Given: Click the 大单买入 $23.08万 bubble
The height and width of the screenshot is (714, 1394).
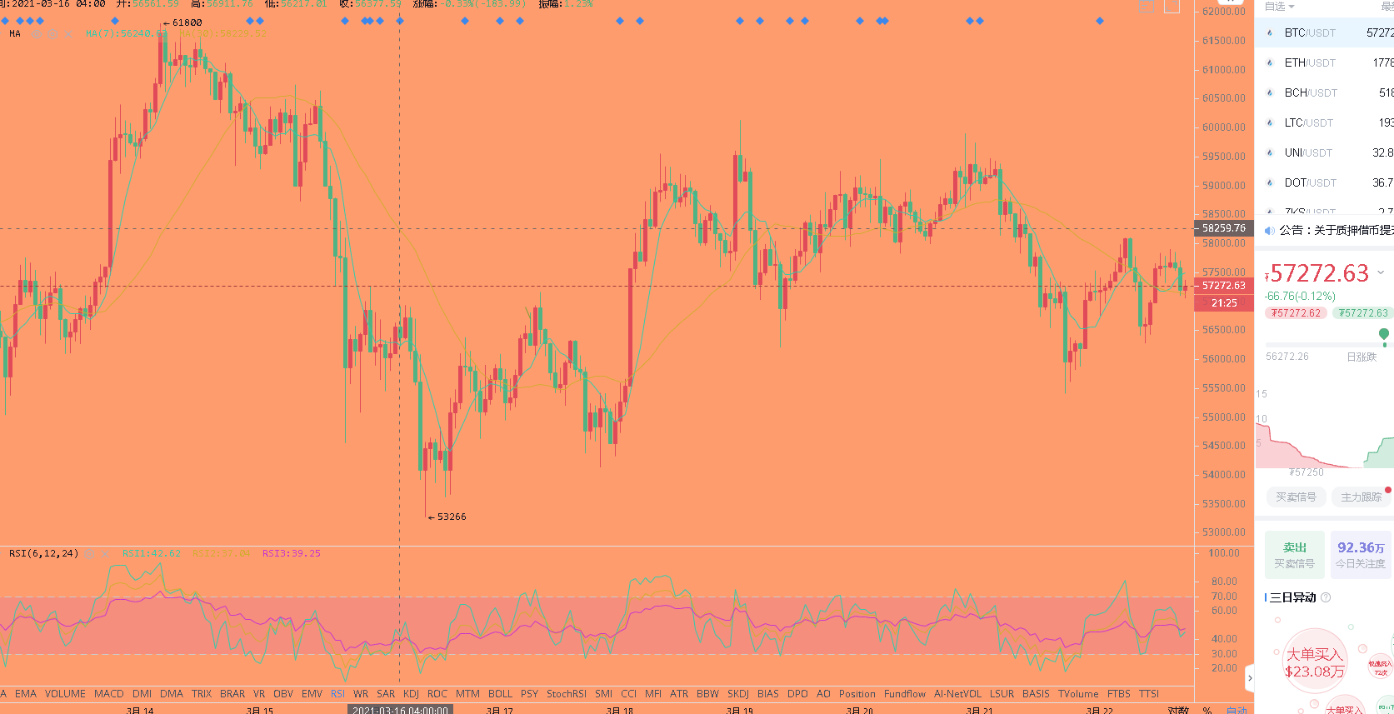Looking at the screenshot, I should [x=1314, y=662].
